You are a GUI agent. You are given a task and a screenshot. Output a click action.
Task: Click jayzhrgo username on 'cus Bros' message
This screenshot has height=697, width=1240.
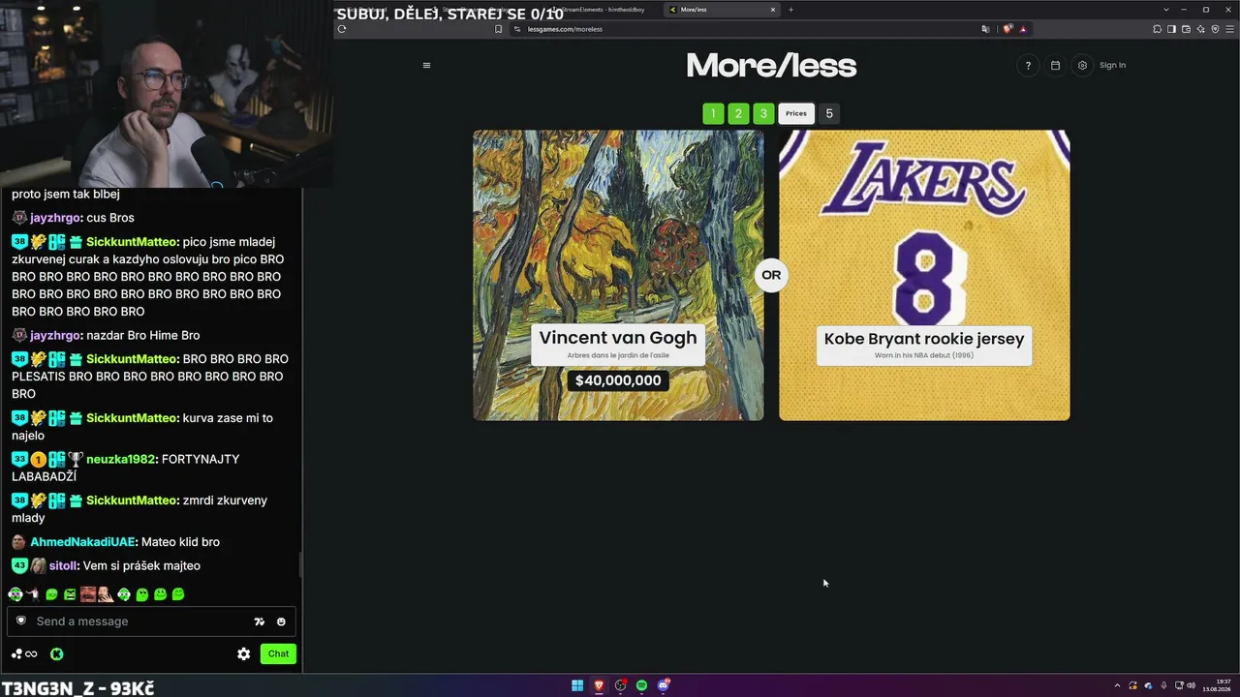(55, 218)
